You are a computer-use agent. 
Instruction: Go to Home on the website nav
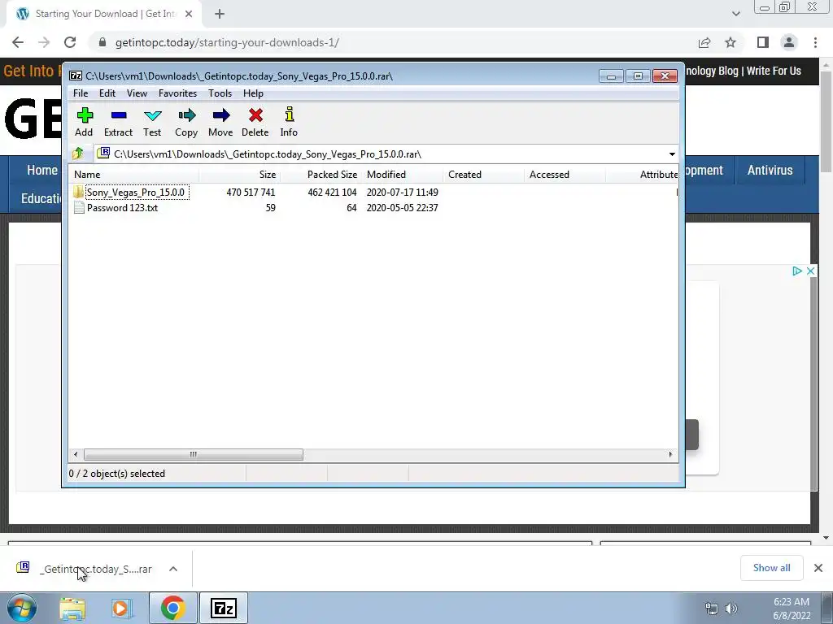point(42,171)
